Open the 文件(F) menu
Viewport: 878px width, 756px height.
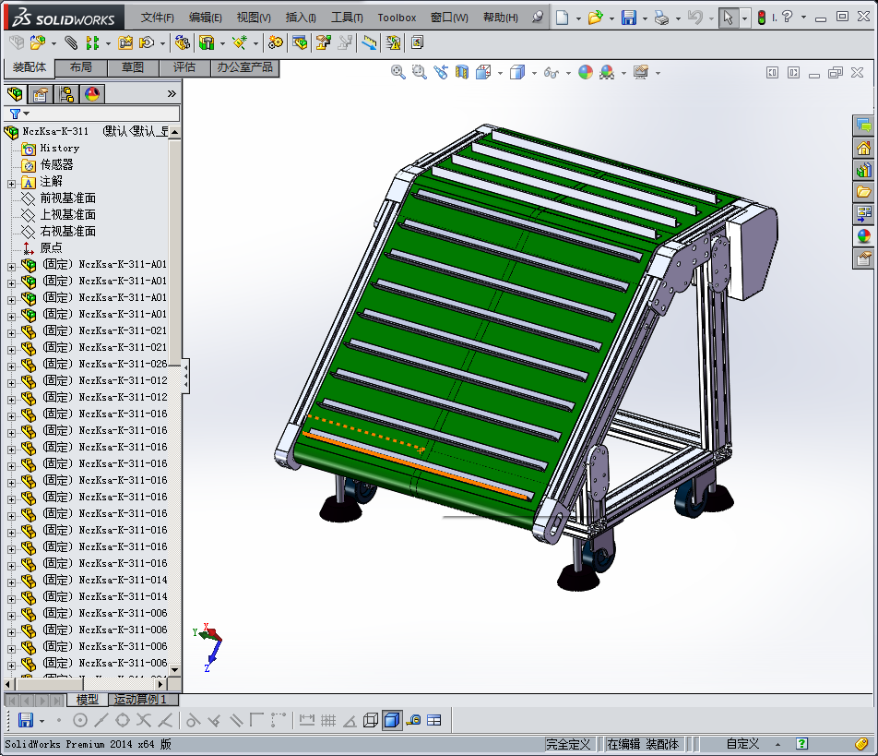click(158, 18)
